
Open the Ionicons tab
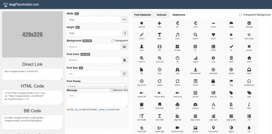161,15
